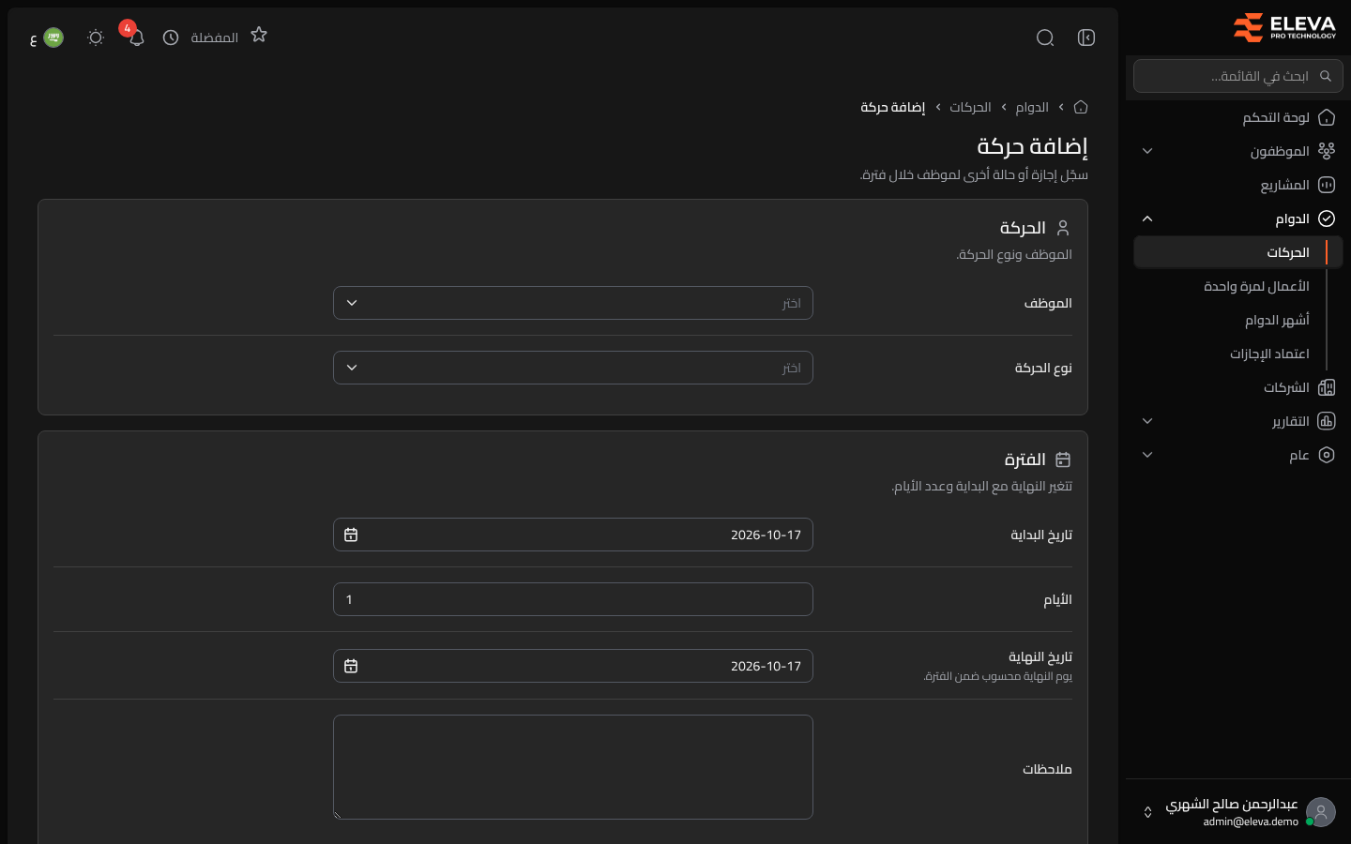Screen dimensions: 1351x844
Task: Click the الفترة section calendar icon
Action: pos(1063,460)
